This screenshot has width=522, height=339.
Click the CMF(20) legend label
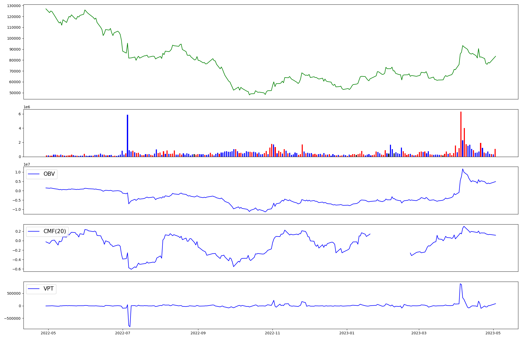coord(55,231)
